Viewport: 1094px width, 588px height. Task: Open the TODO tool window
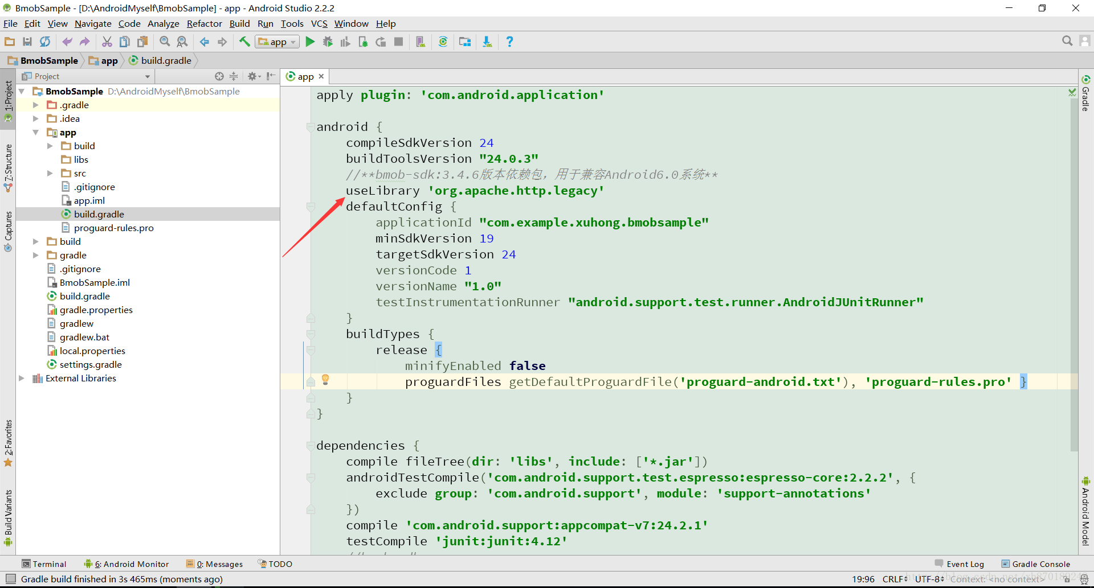(275, 564)
